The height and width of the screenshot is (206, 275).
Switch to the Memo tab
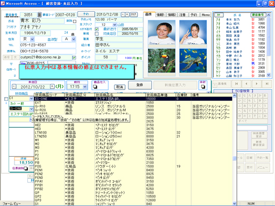pos(206,15)
